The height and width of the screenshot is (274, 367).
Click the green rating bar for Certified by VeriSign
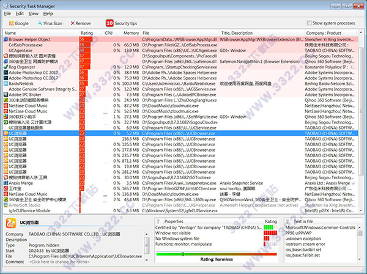(x=269, y=227)
